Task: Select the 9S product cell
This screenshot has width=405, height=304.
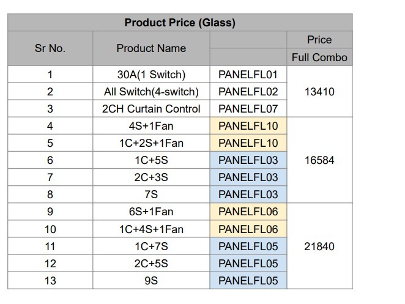Action: click(151, 281)
